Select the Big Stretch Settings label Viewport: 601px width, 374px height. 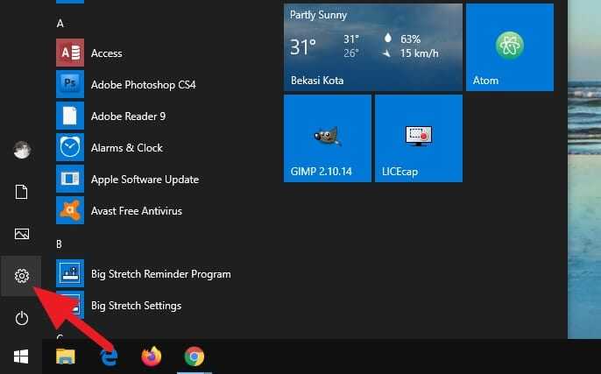(x=136, y=306)
